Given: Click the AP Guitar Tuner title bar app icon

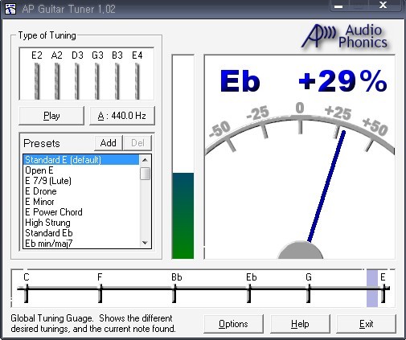Looking at the screenshot, I should click(10, 9).
